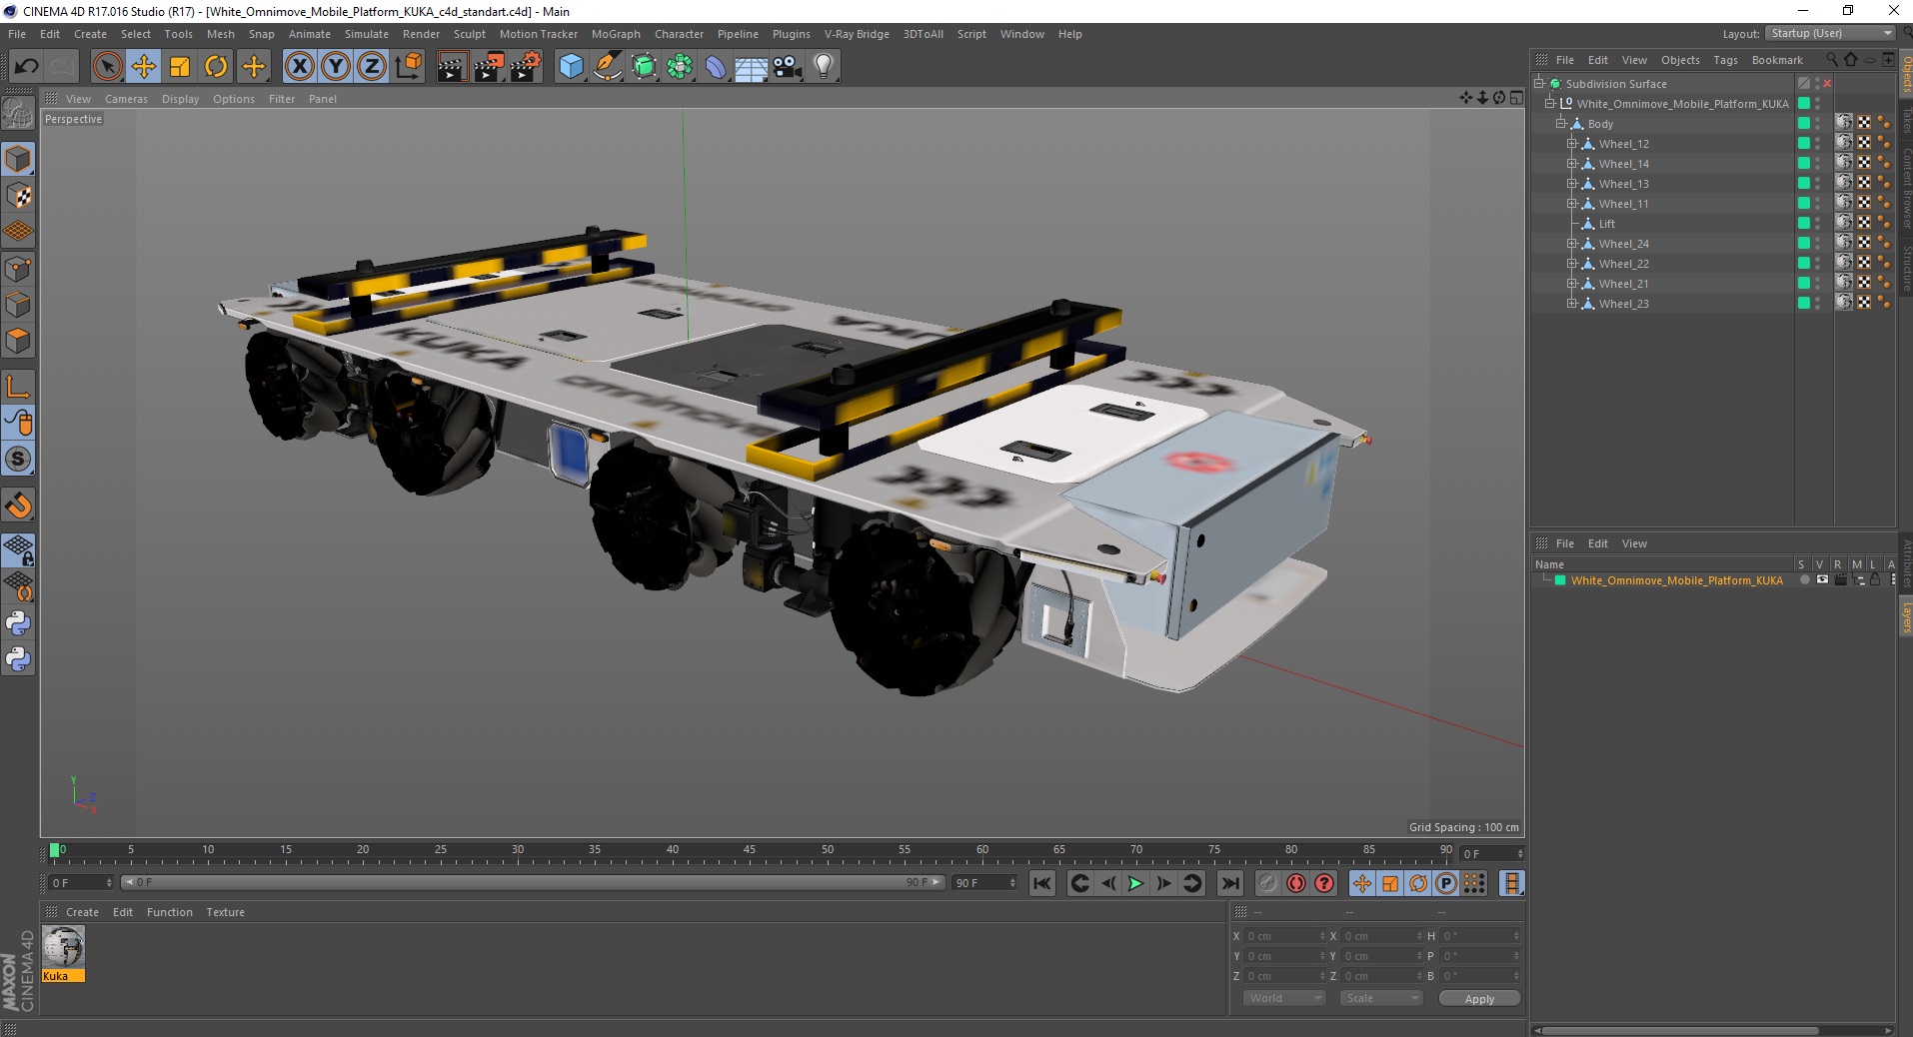Collapse the Subdivision Surface tree node
Image resolution: width=1913 pixels, height=1037 pixels.
tap(1539, 84)
